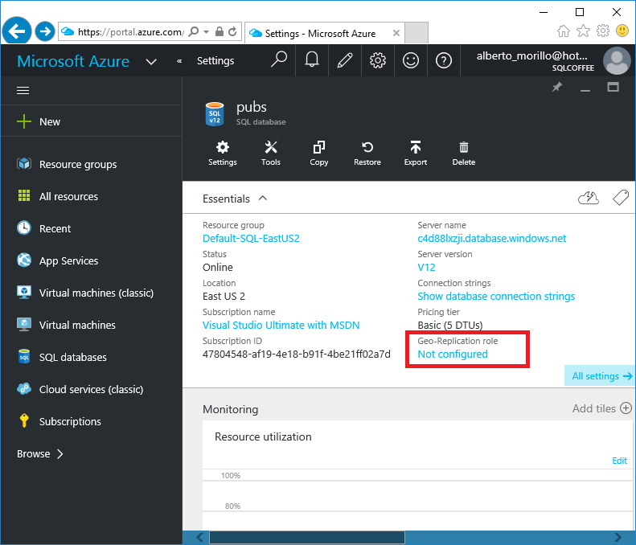The image size is (636, 545).
Task: Open All resources in the sidebar
Action: click(92, 196)
